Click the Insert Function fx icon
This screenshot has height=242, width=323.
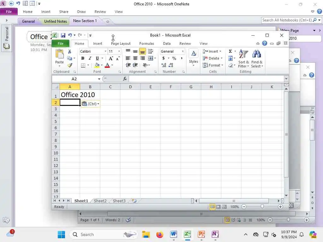125,79
